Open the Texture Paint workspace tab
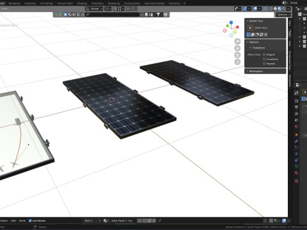 tap(65, 3)
